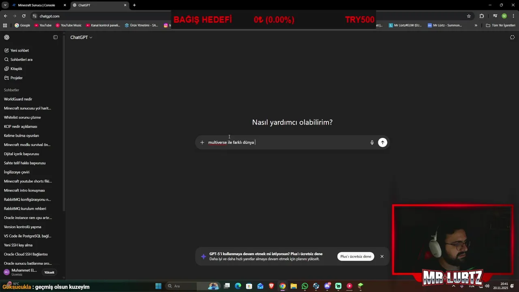Click the plus attach button in prompt
Image resolution: width=519 pixels, height=292 pixels.
pyautogui.click(x=202, y=142)
